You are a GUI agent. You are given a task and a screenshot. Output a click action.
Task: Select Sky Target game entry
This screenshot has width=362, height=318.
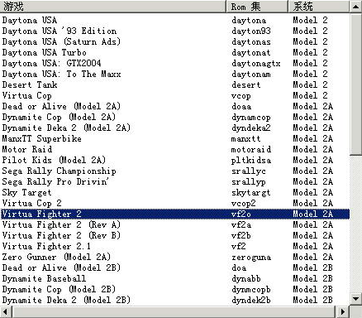(x=174, y=192)
